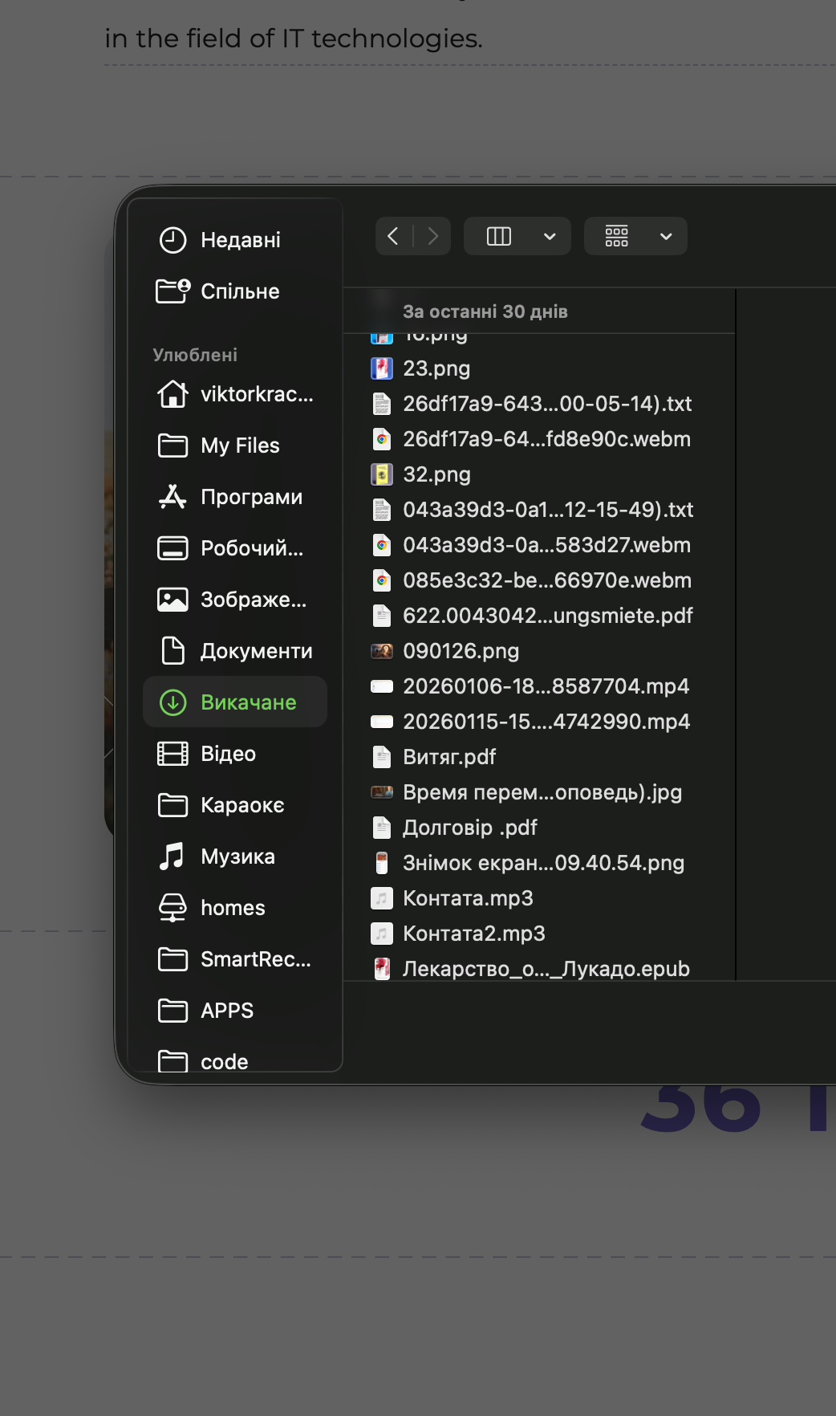The image size is (836, 1416).
Task: Expand the grouping options chevron
Action: pos(666,236)
